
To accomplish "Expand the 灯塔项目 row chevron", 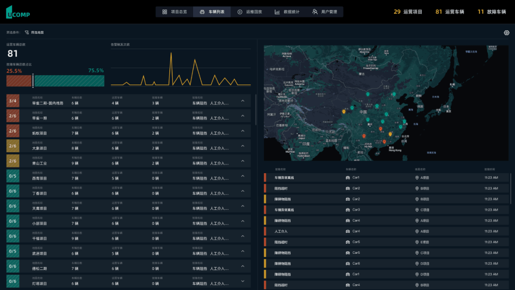I will tap(243, 281).
